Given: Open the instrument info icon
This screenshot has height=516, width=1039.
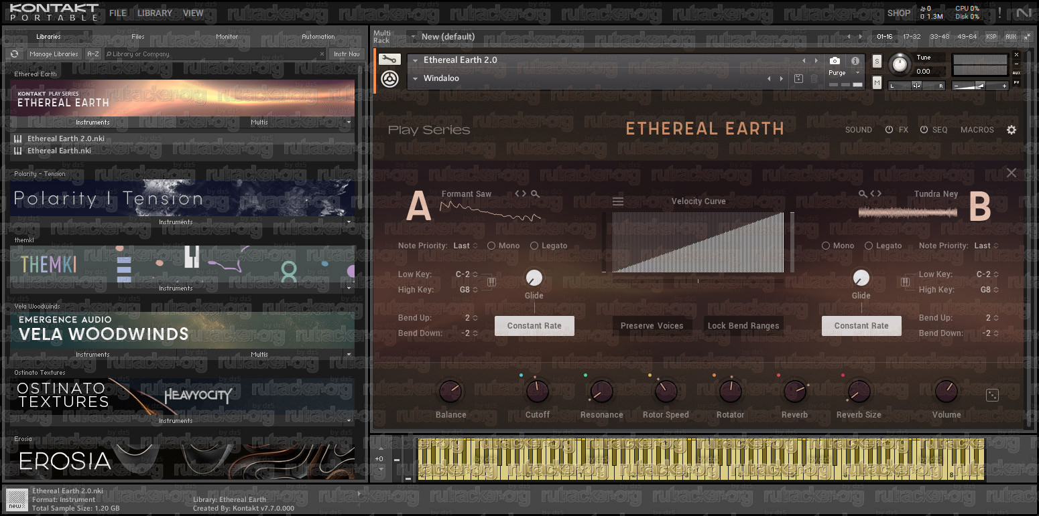Looking at the screenshot, I should (855, 61).
